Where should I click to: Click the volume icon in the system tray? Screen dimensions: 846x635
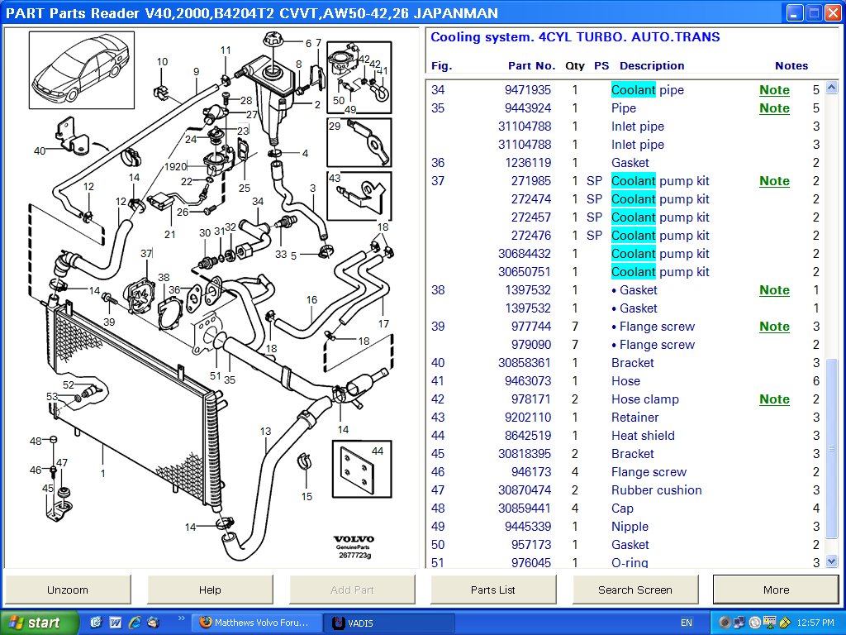click(725, 621)
